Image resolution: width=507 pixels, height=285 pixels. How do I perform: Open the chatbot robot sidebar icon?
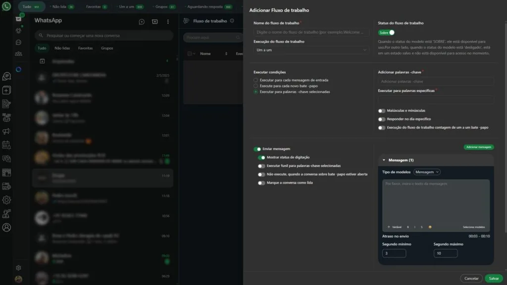6,118
